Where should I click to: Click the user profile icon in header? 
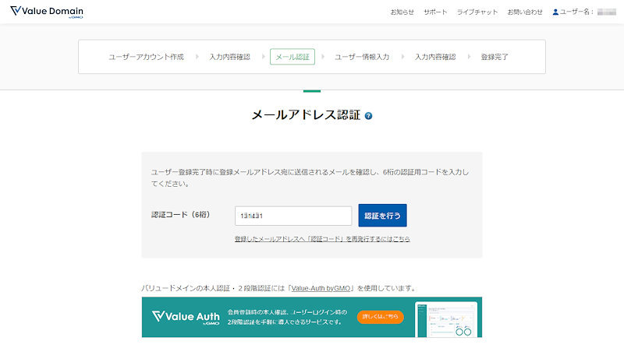point(555,12)
